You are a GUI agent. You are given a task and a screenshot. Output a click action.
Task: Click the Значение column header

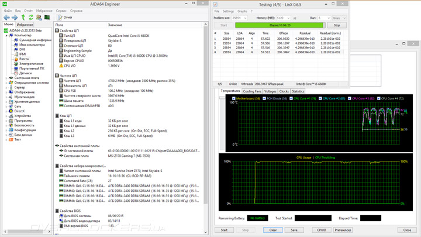coord(115,25)
